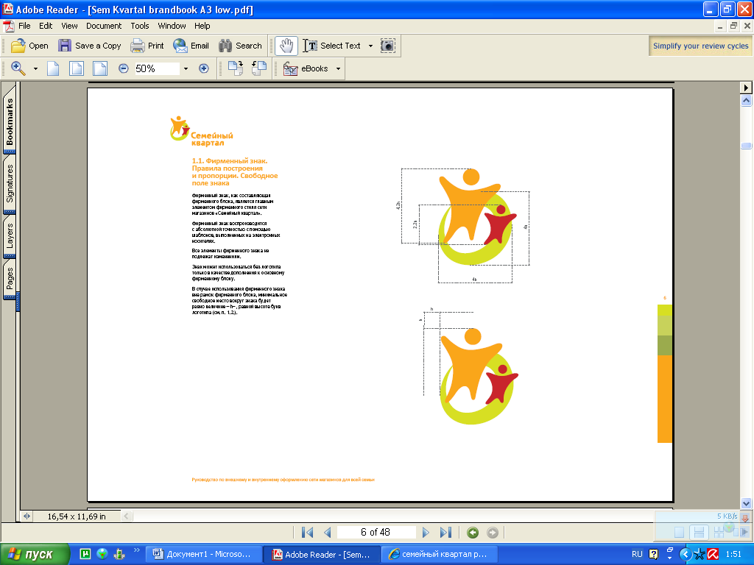Click the zoom in plus button
Viewport: 754px width, 565px height.
(x=204, y=68)
